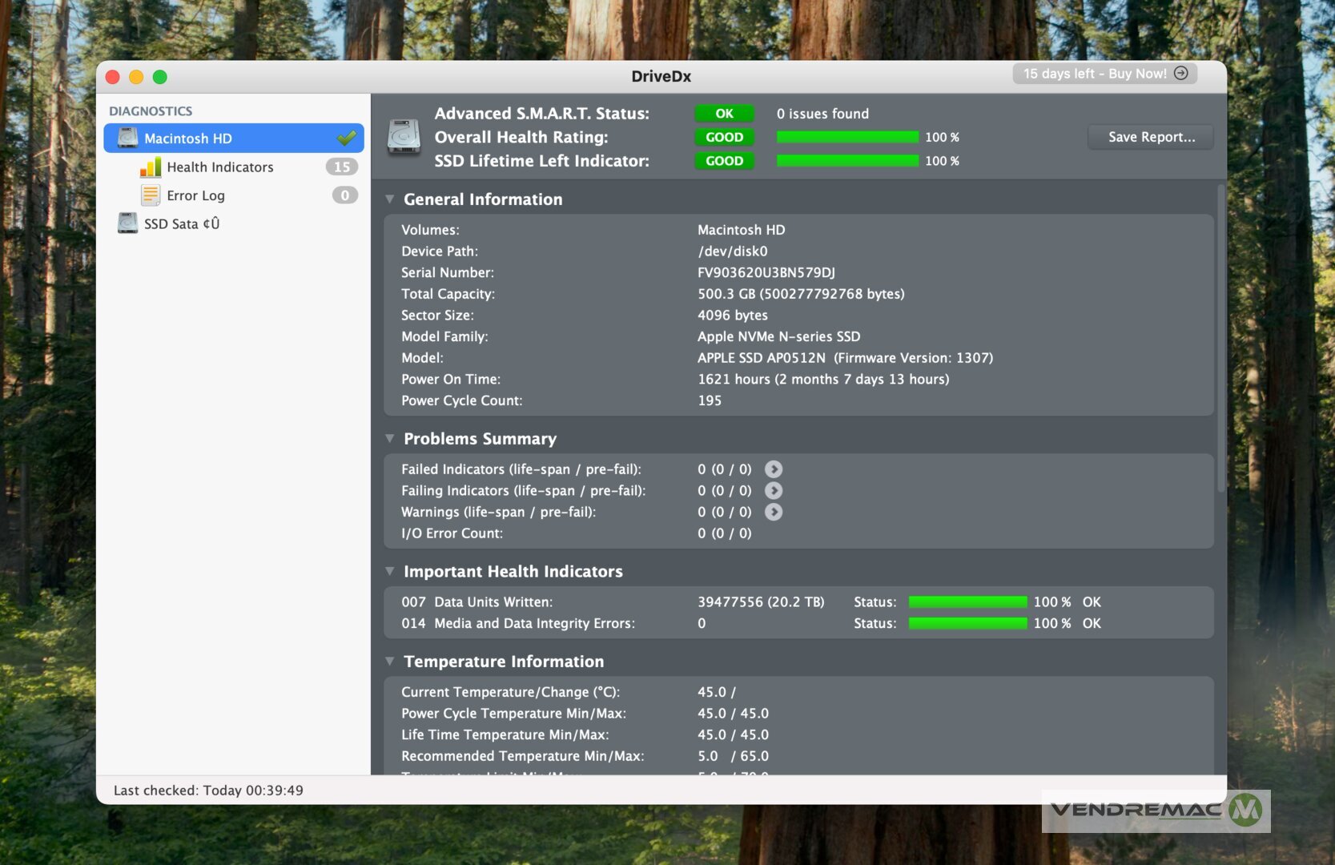
Task: Click the Overall Health Rating progress bar
Action: [847, 137]
